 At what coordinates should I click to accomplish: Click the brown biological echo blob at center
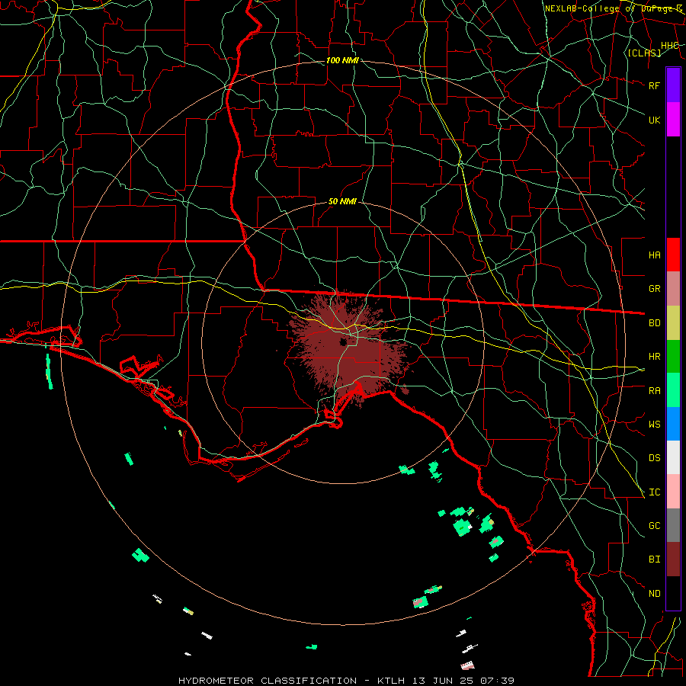pyautogui.click(x=350, y=350)
